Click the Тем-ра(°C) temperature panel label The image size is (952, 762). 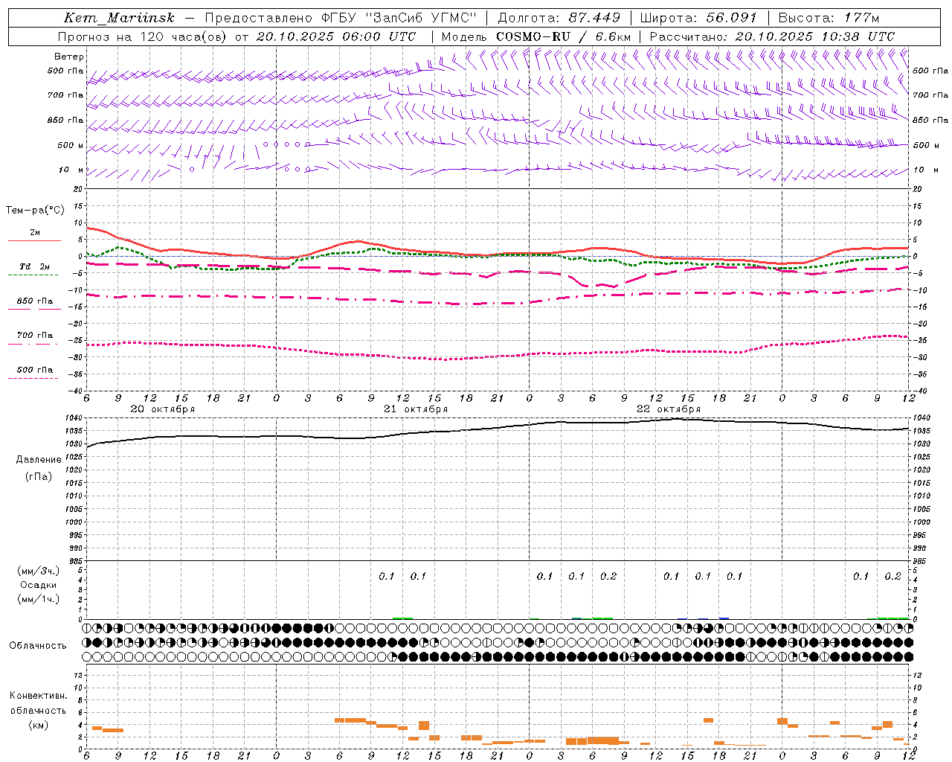click(x=35, y=211)
